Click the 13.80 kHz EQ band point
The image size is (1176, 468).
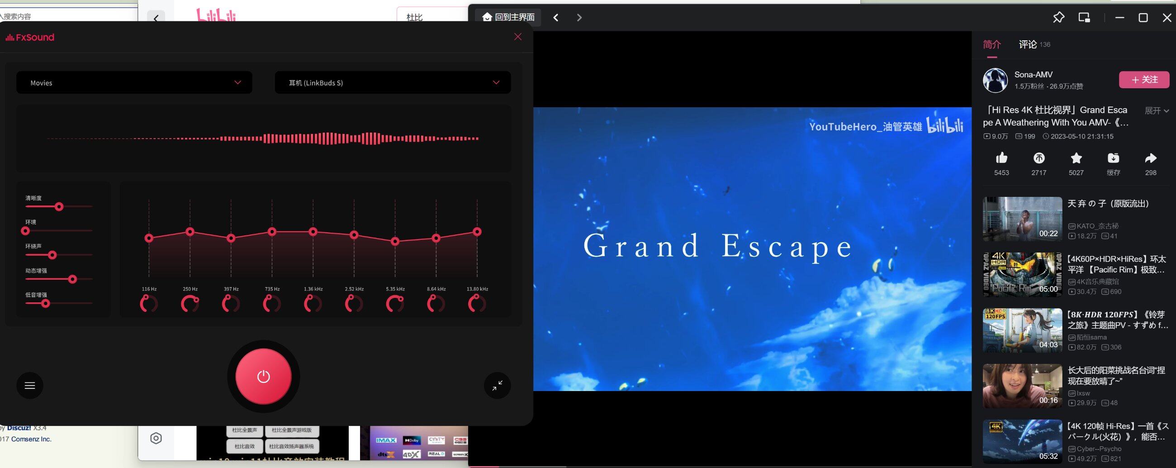[x=477, y=232]
